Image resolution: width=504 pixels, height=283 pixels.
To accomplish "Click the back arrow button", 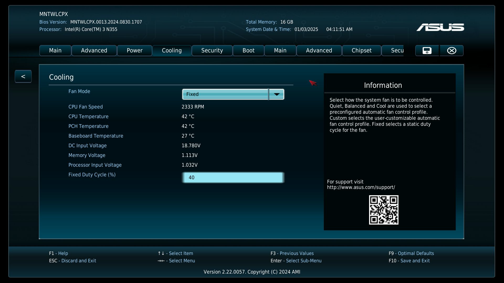I will (23, 77).
